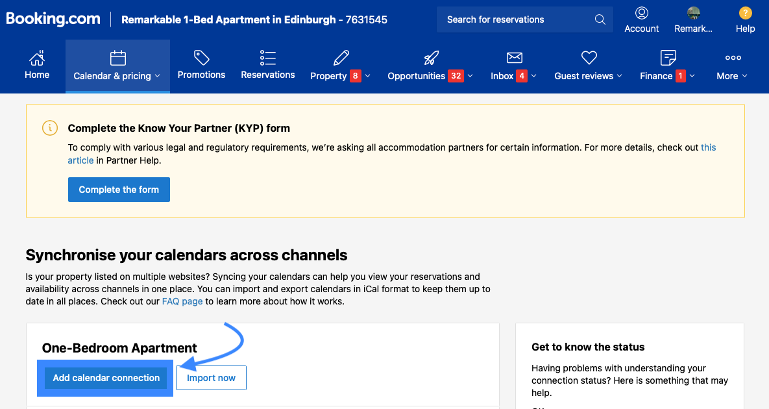Click the Home icon in the navigation bar
769x409 pixels.
[x=37, y=58]
